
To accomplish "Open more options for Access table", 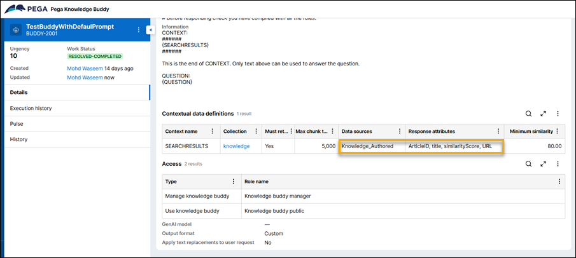I will click(x=558, y=164).
